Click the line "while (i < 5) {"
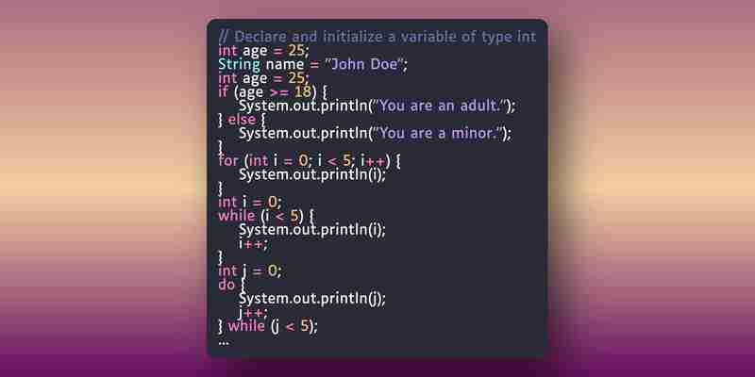 coord(267,216)
